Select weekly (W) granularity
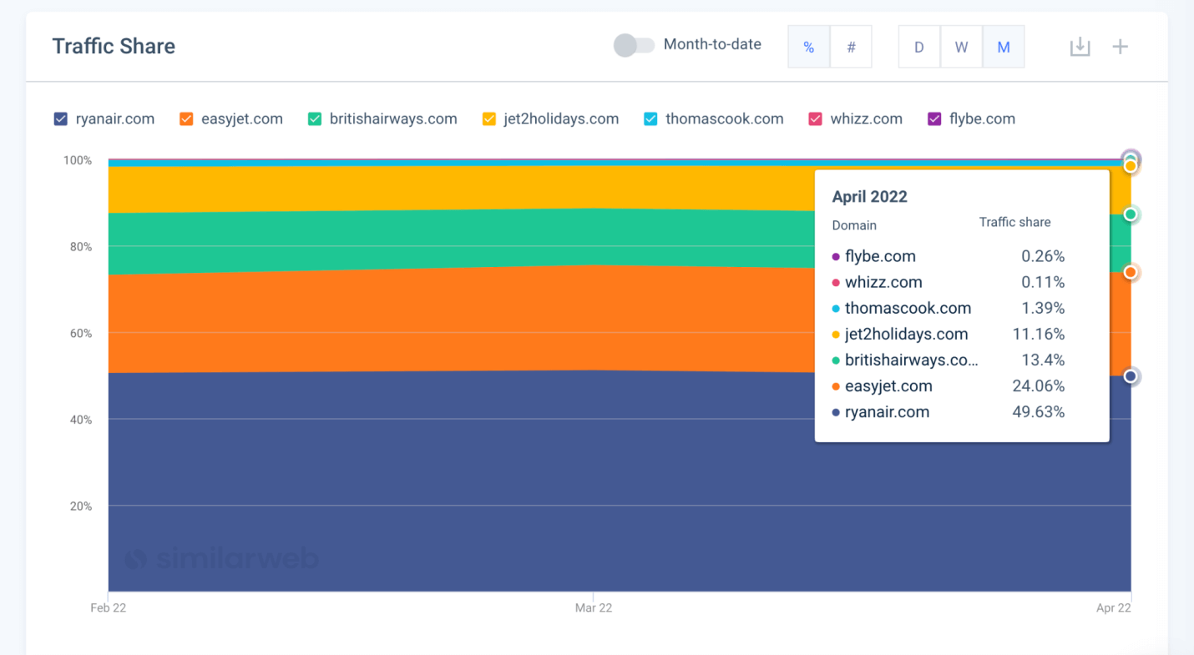The height and width of the screenshot is (655, 1194). pyautogui.click(x=961, y=47)
